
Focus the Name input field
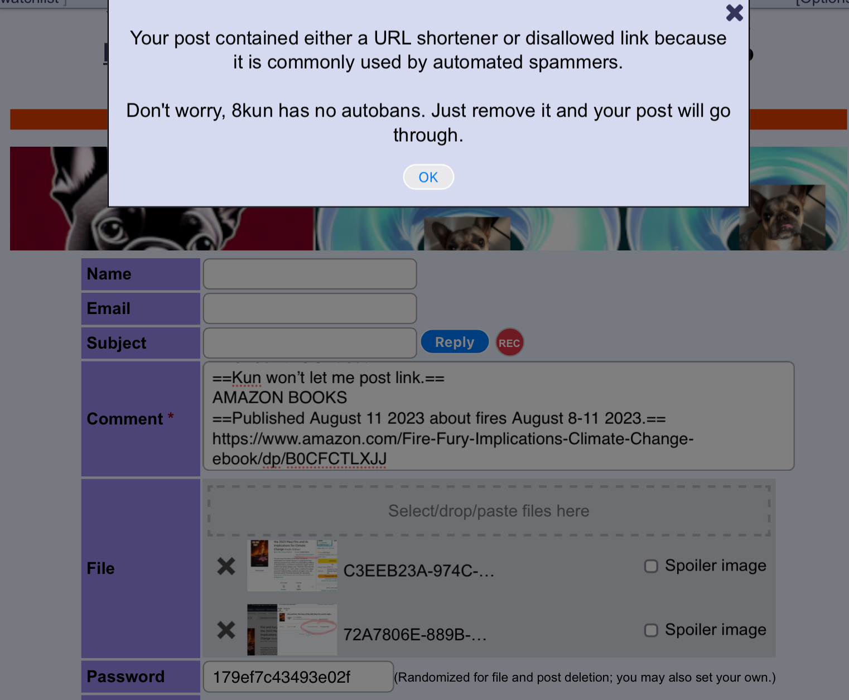310,274
